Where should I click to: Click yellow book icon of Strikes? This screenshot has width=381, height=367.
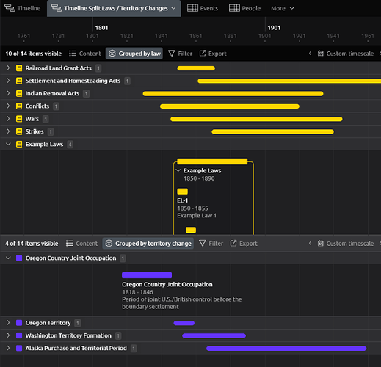[19, 132]
